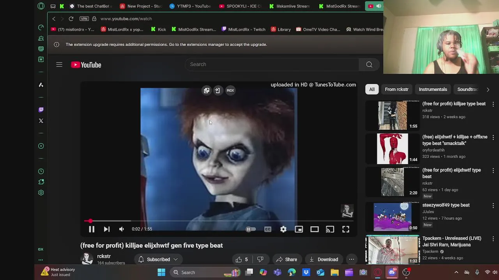Switch to theater mode
Screen dimensions: 499x280
click(315, 229)
